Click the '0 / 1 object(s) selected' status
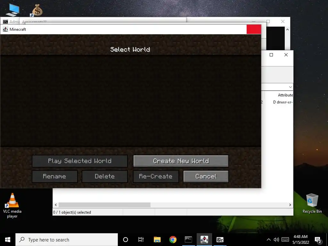This screenshot has width=328, height=246. pyautogui.click(x=72, y=212)
